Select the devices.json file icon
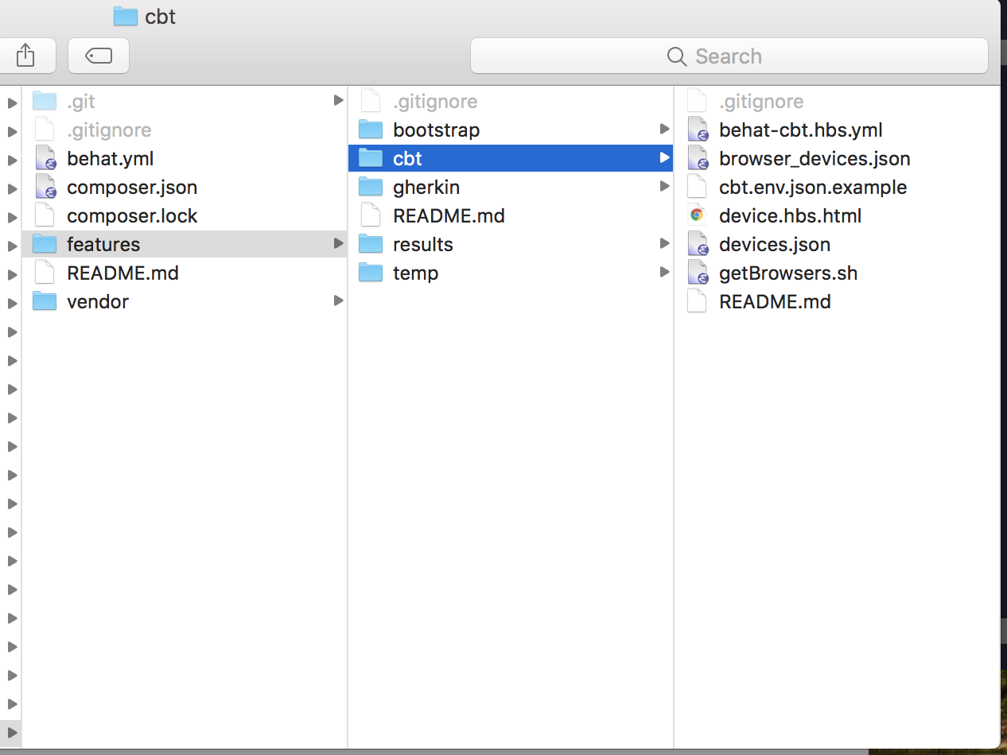The image size is (1007, 755). coord(698,244)
